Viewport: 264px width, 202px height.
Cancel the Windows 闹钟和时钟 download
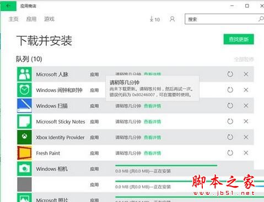pos(246,90)
